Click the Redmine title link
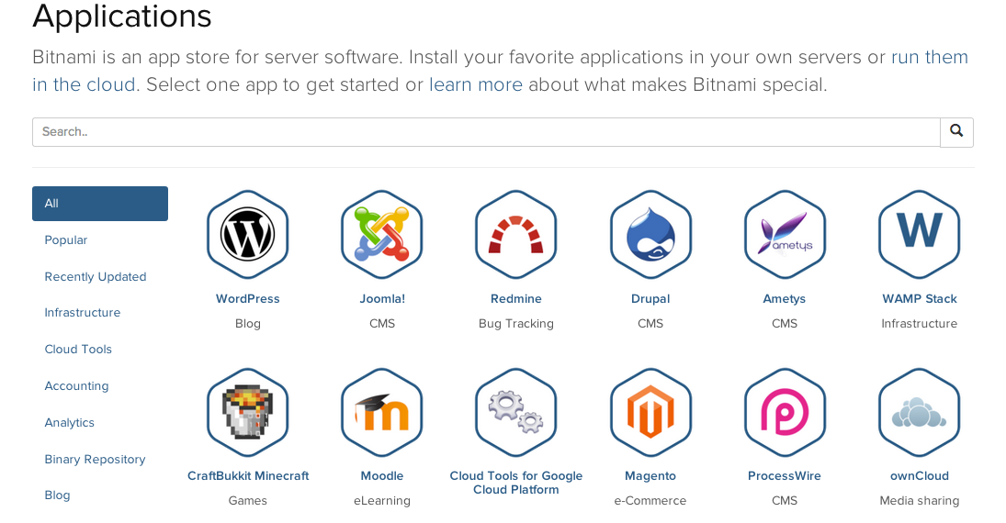The height and width of the screenshot is (523, 1006). 515,299
